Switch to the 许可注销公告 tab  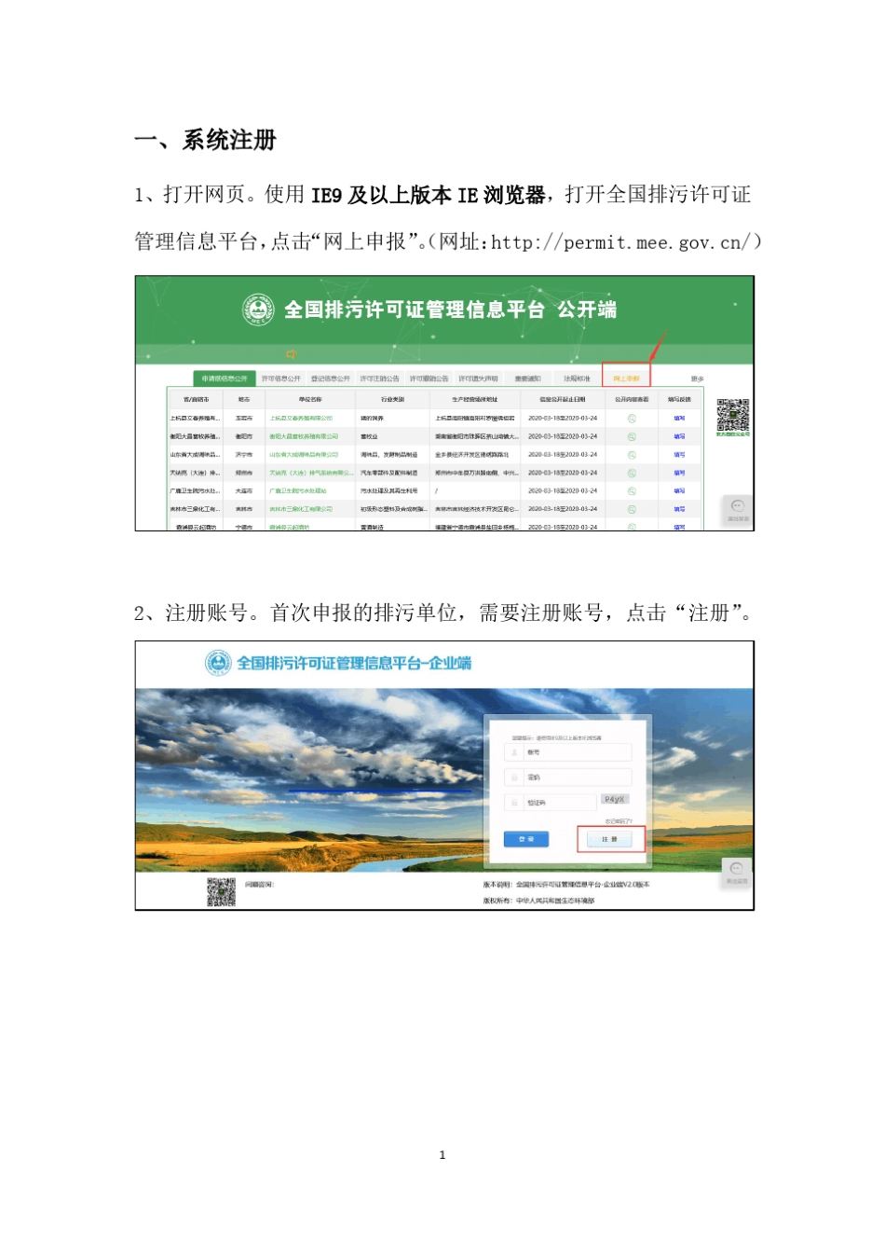click(x=380, y=379)
